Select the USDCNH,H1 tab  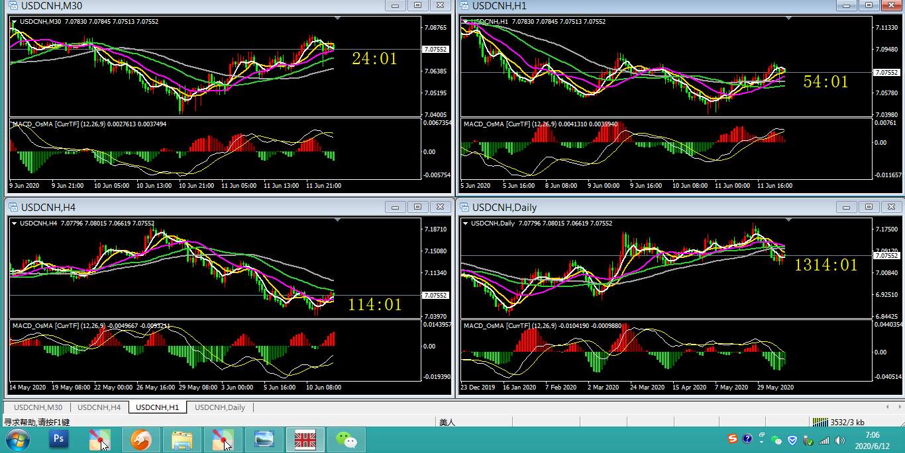tap(158, 407)
